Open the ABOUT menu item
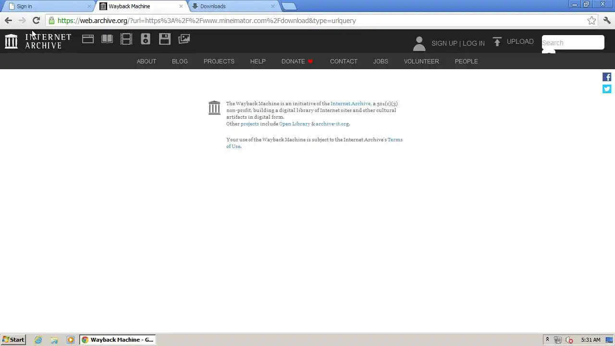 pyautogui.click(x=147, y=62)
